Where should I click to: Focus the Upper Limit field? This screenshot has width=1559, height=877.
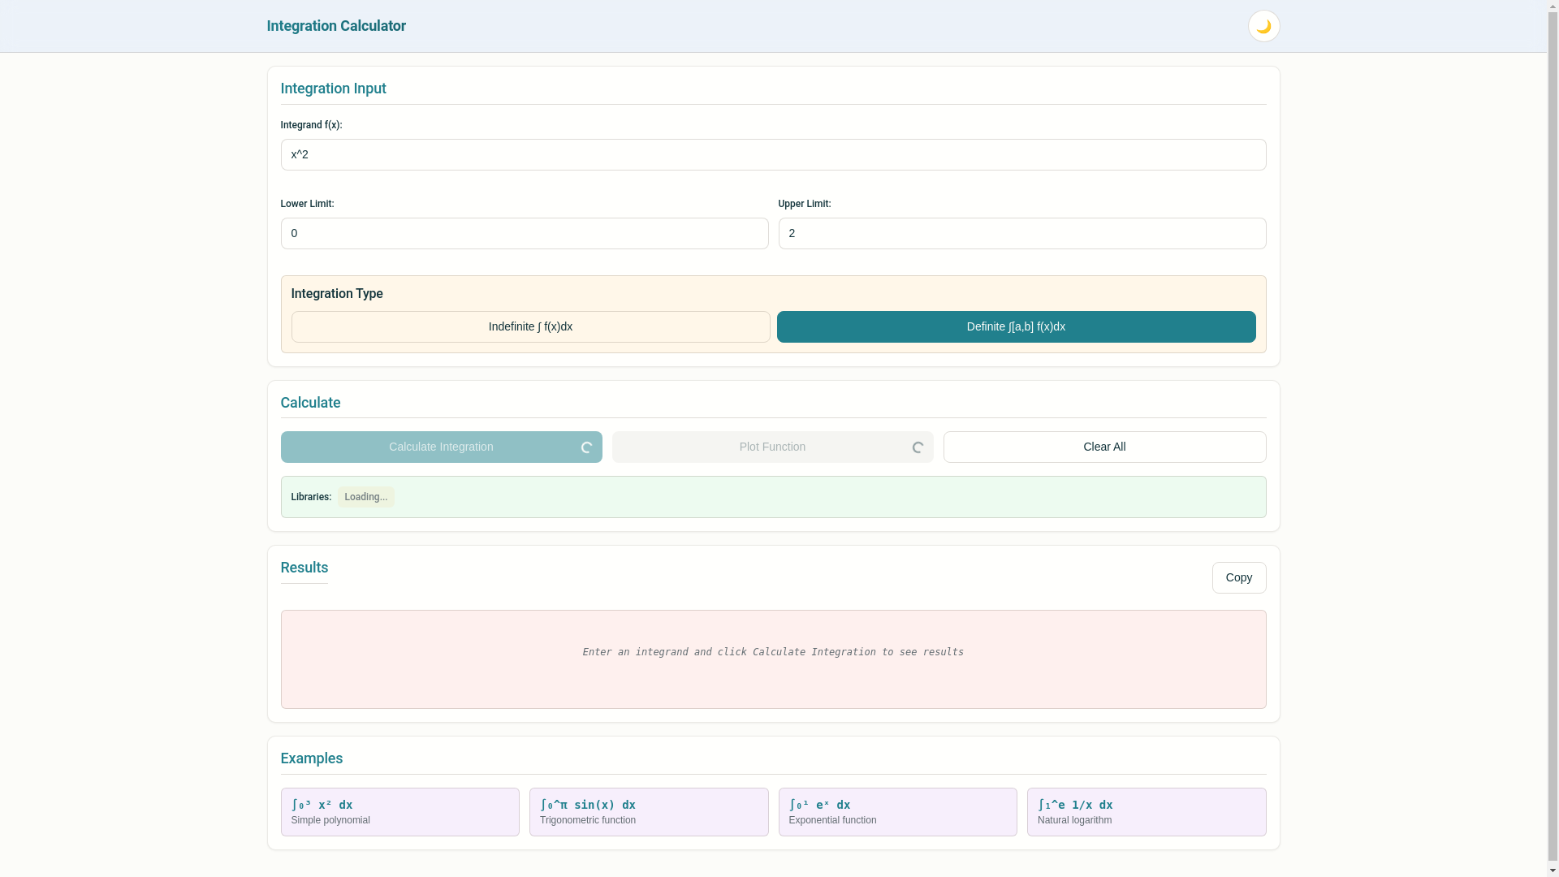pyautogui.click(x=1022, y=233)
